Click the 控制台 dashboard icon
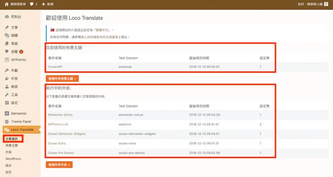This screenshot has height=177, width=333. pyautogui.click(x=7, y=17)
